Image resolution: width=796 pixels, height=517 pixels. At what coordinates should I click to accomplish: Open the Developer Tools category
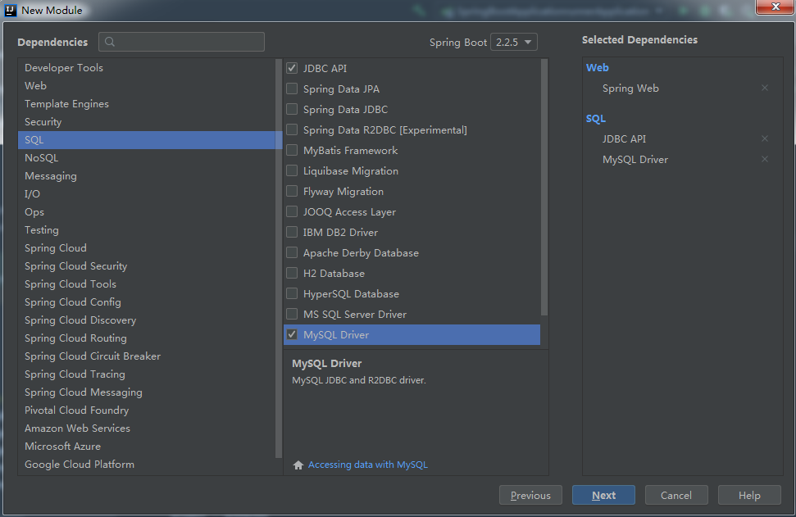click(x=64, y=68)
